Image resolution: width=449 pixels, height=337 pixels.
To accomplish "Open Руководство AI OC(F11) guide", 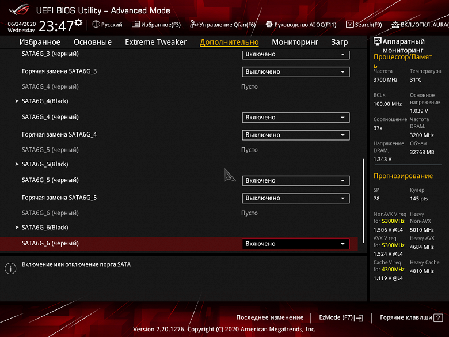I will [x=301, y=25].
